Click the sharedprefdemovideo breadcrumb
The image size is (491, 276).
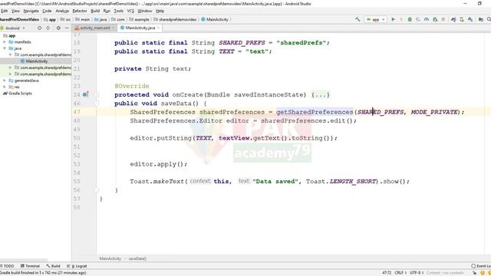click(175, 19)
